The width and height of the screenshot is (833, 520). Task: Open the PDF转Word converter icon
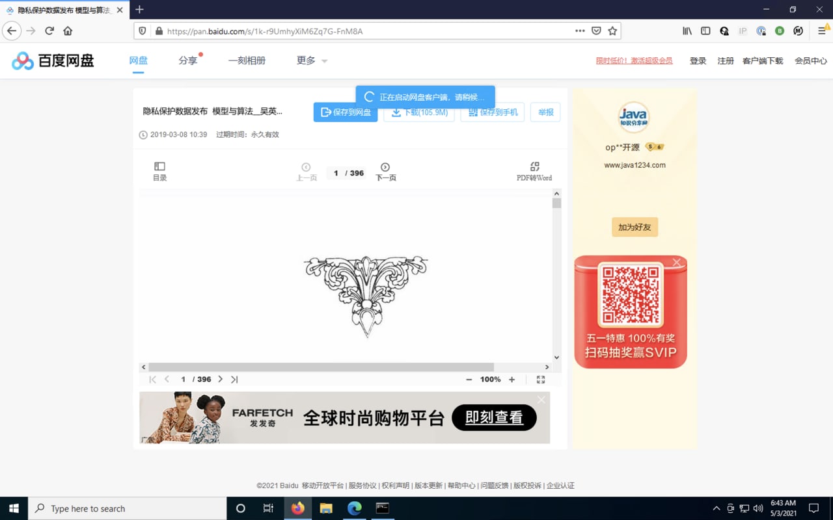[x=535, y=166]
